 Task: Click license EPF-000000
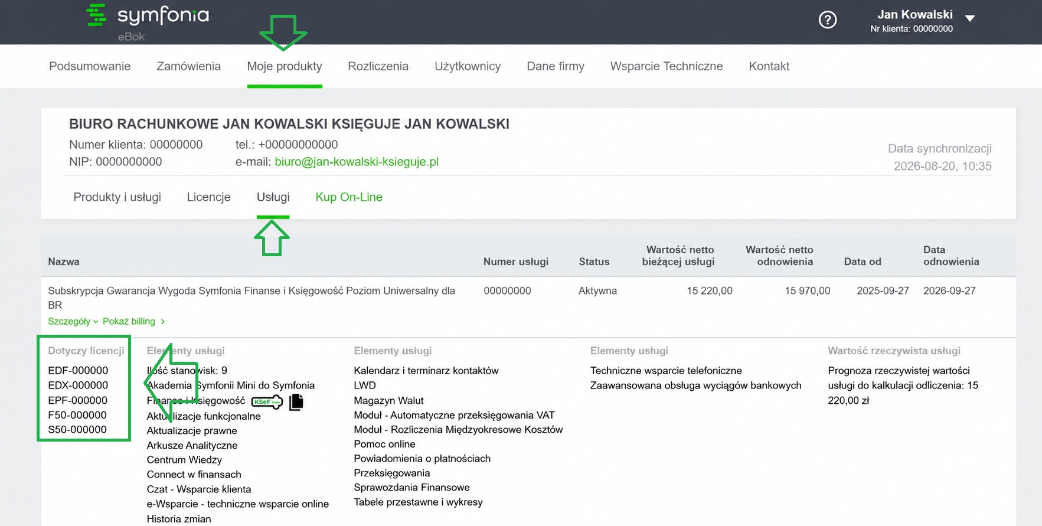(x=78, y=400)
